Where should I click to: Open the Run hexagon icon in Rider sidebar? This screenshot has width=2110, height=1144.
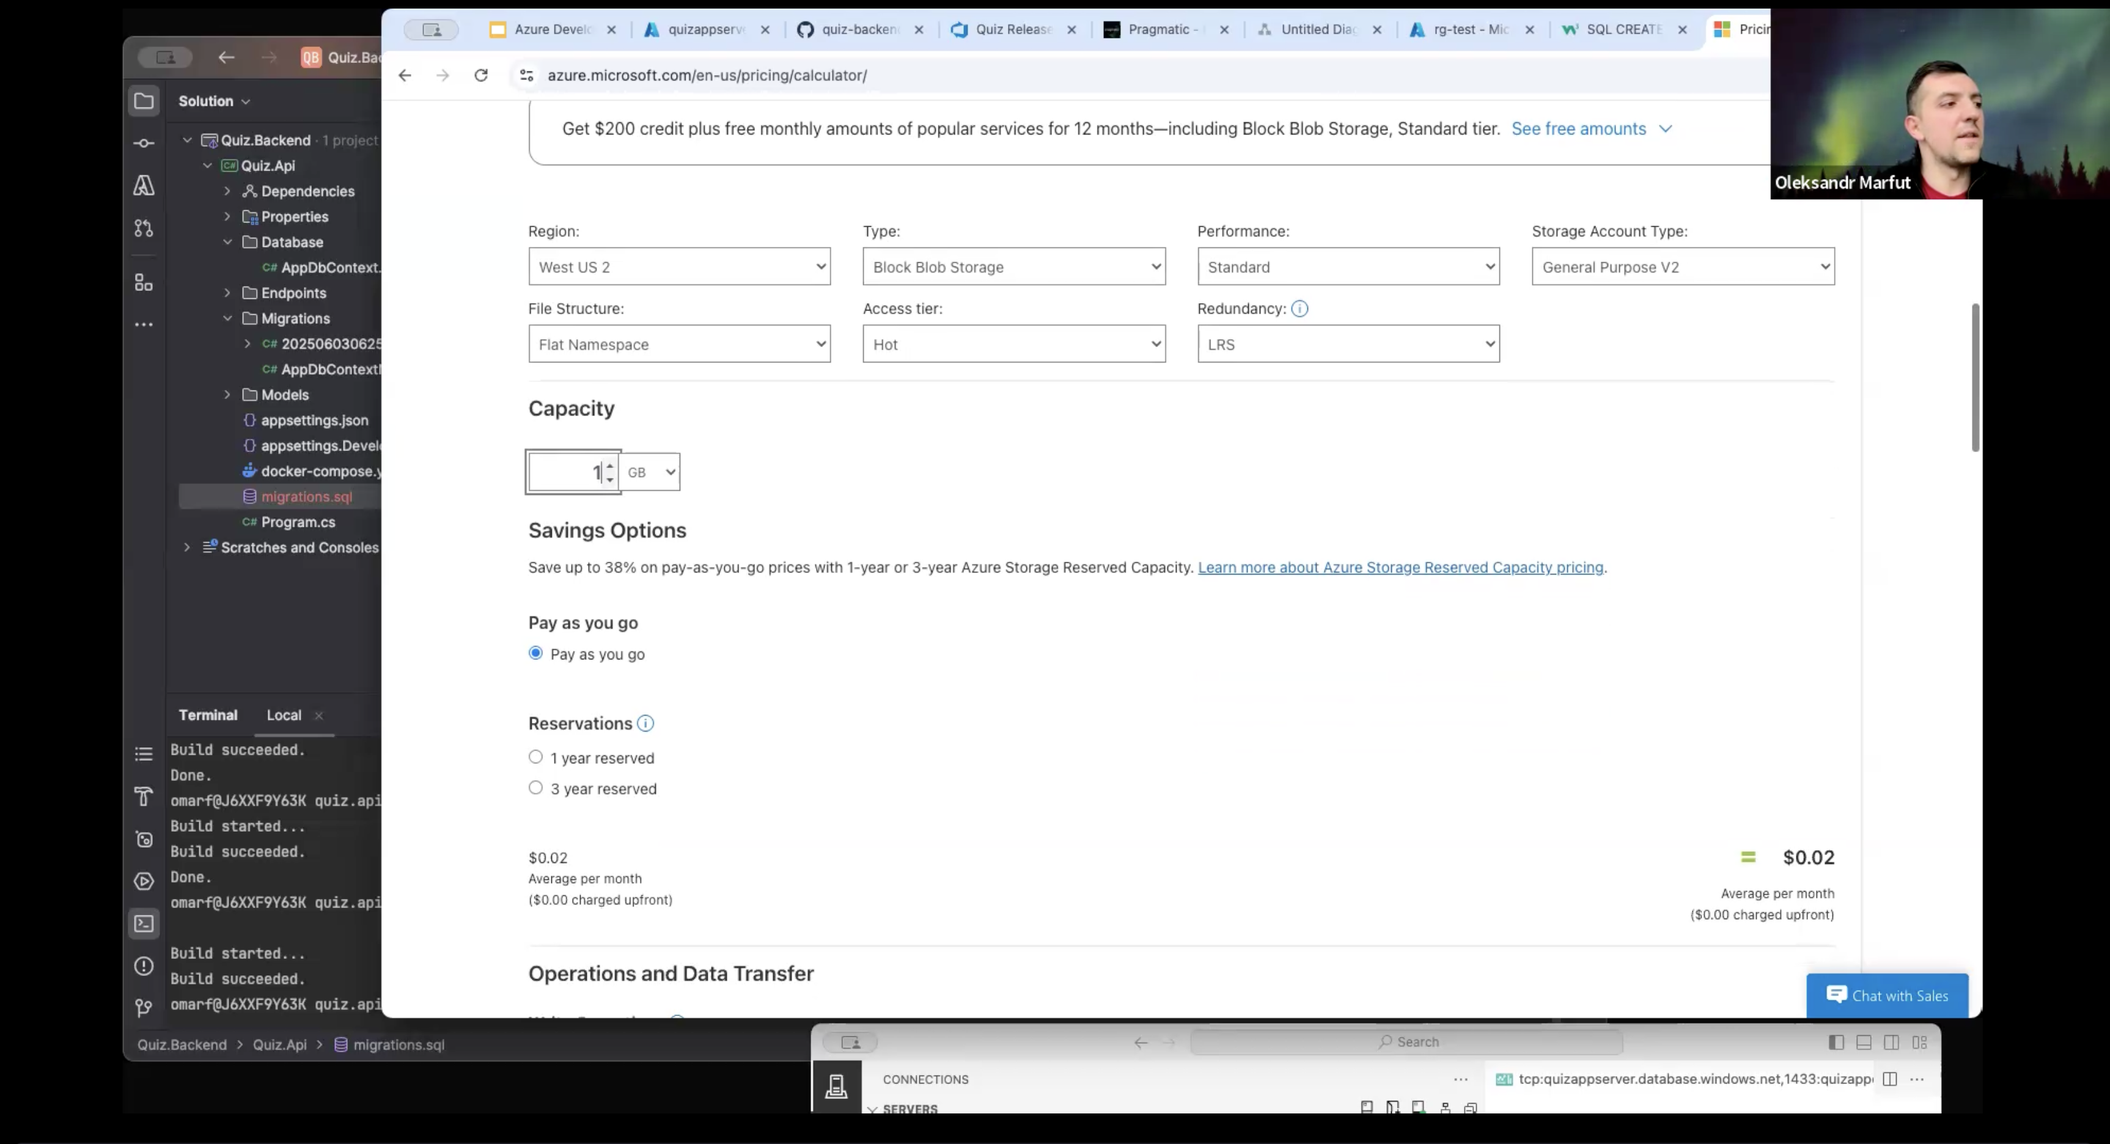[x=144, y=882]
